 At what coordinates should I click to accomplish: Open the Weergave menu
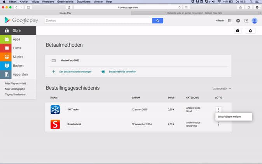click(48, 2)
